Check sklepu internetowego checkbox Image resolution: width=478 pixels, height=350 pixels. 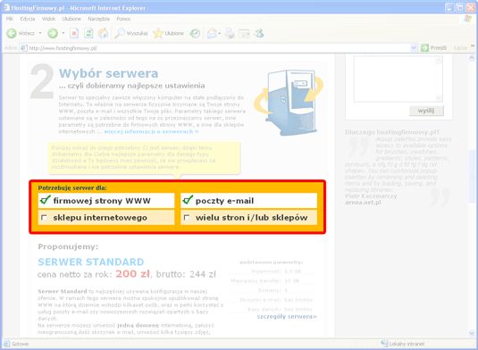point(44,218)
